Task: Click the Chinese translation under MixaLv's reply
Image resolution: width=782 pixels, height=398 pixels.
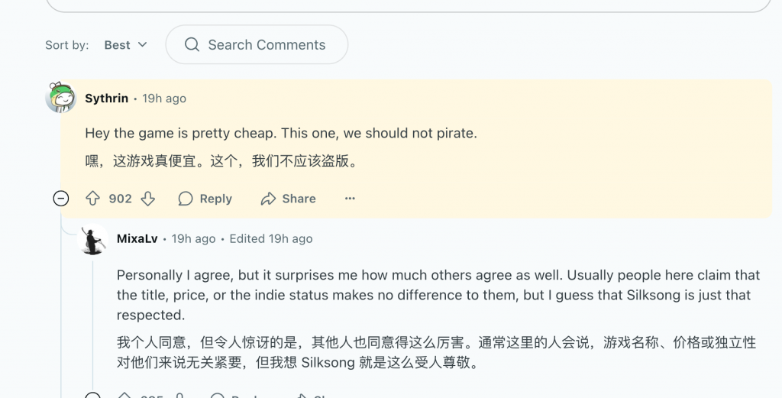Action: [x=435, y=353]
